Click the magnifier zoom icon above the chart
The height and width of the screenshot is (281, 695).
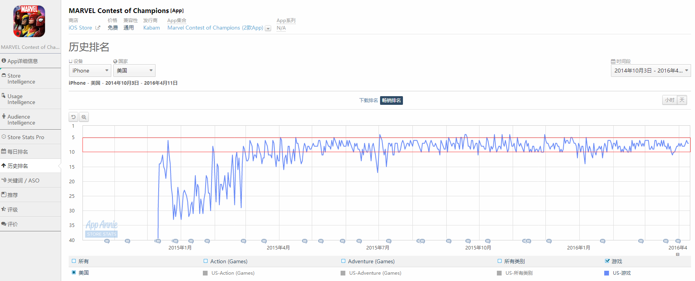click(84, 117)
